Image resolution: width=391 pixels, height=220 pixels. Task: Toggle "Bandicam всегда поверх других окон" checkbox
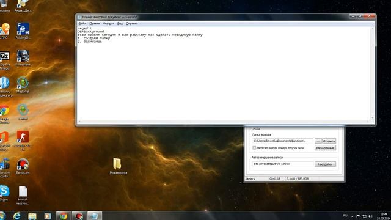click(x=254, y=148)
